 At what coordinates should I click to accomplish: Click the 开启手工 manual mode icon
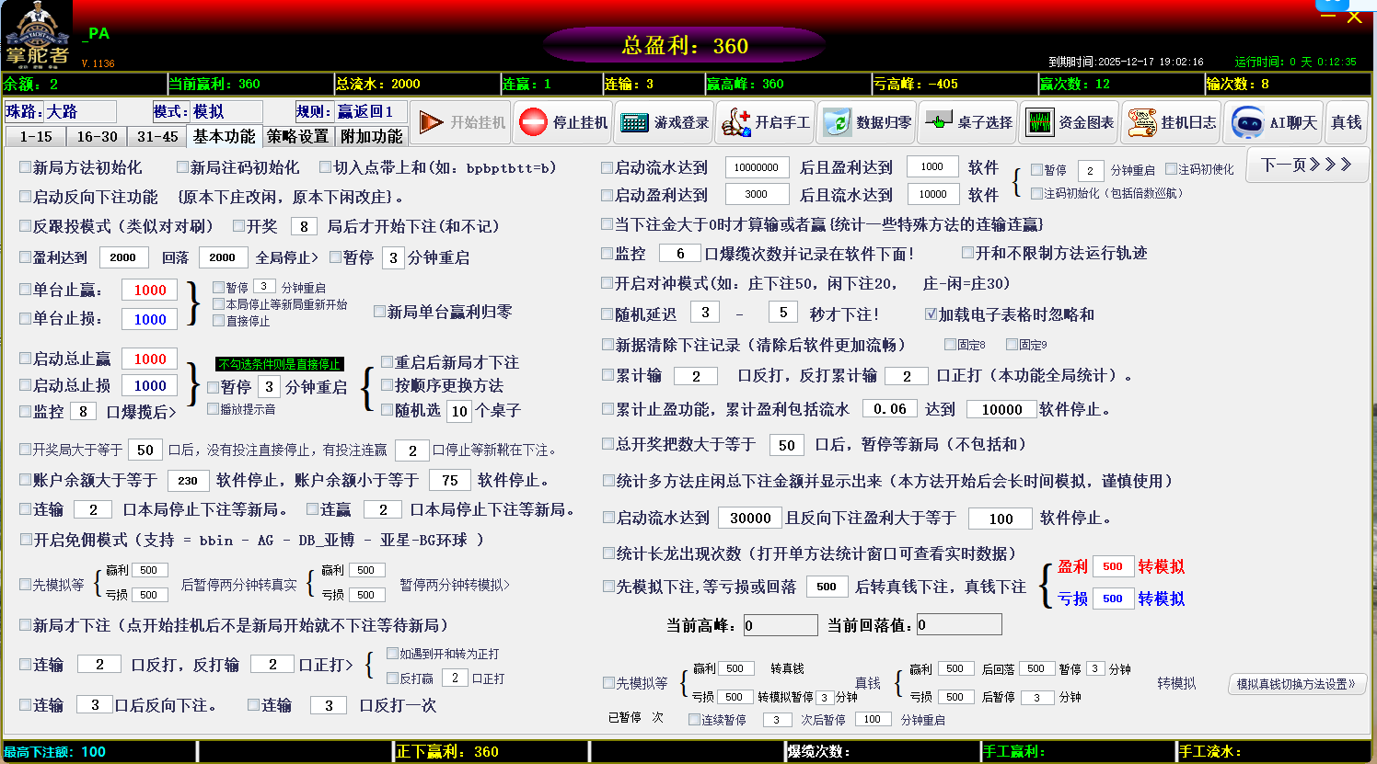[735, 122]
